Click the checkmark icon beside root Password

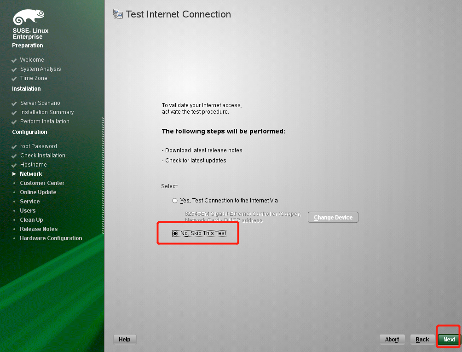pos(14,147)
